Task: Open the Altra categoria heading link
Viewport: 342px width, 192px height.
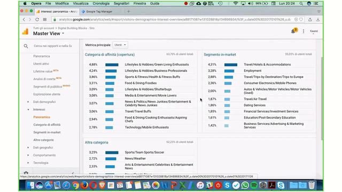Action: click(96, 142)
